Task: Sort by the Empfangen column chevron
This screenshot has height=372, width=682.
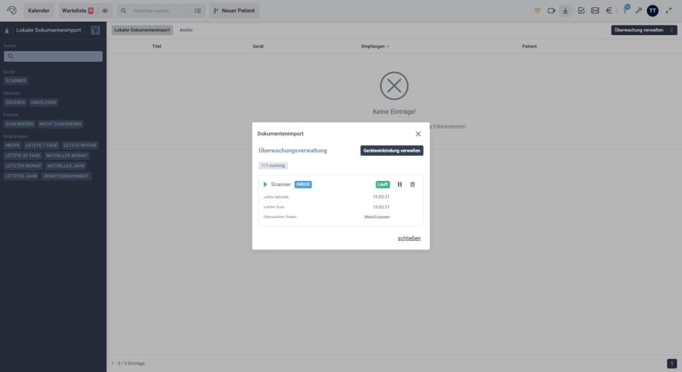Action: (388, 47)
